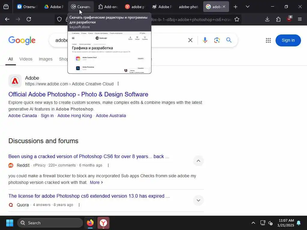Open Yandex Browser from the taskbar

pyautogui.click(x=103, y=223)
